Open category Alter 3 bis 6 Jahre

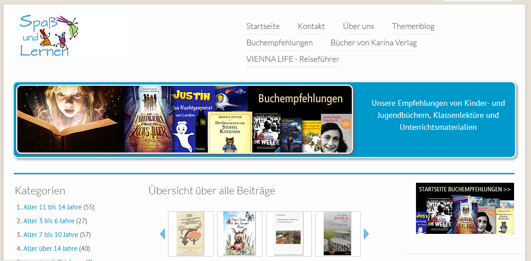[x=49, y=221]
